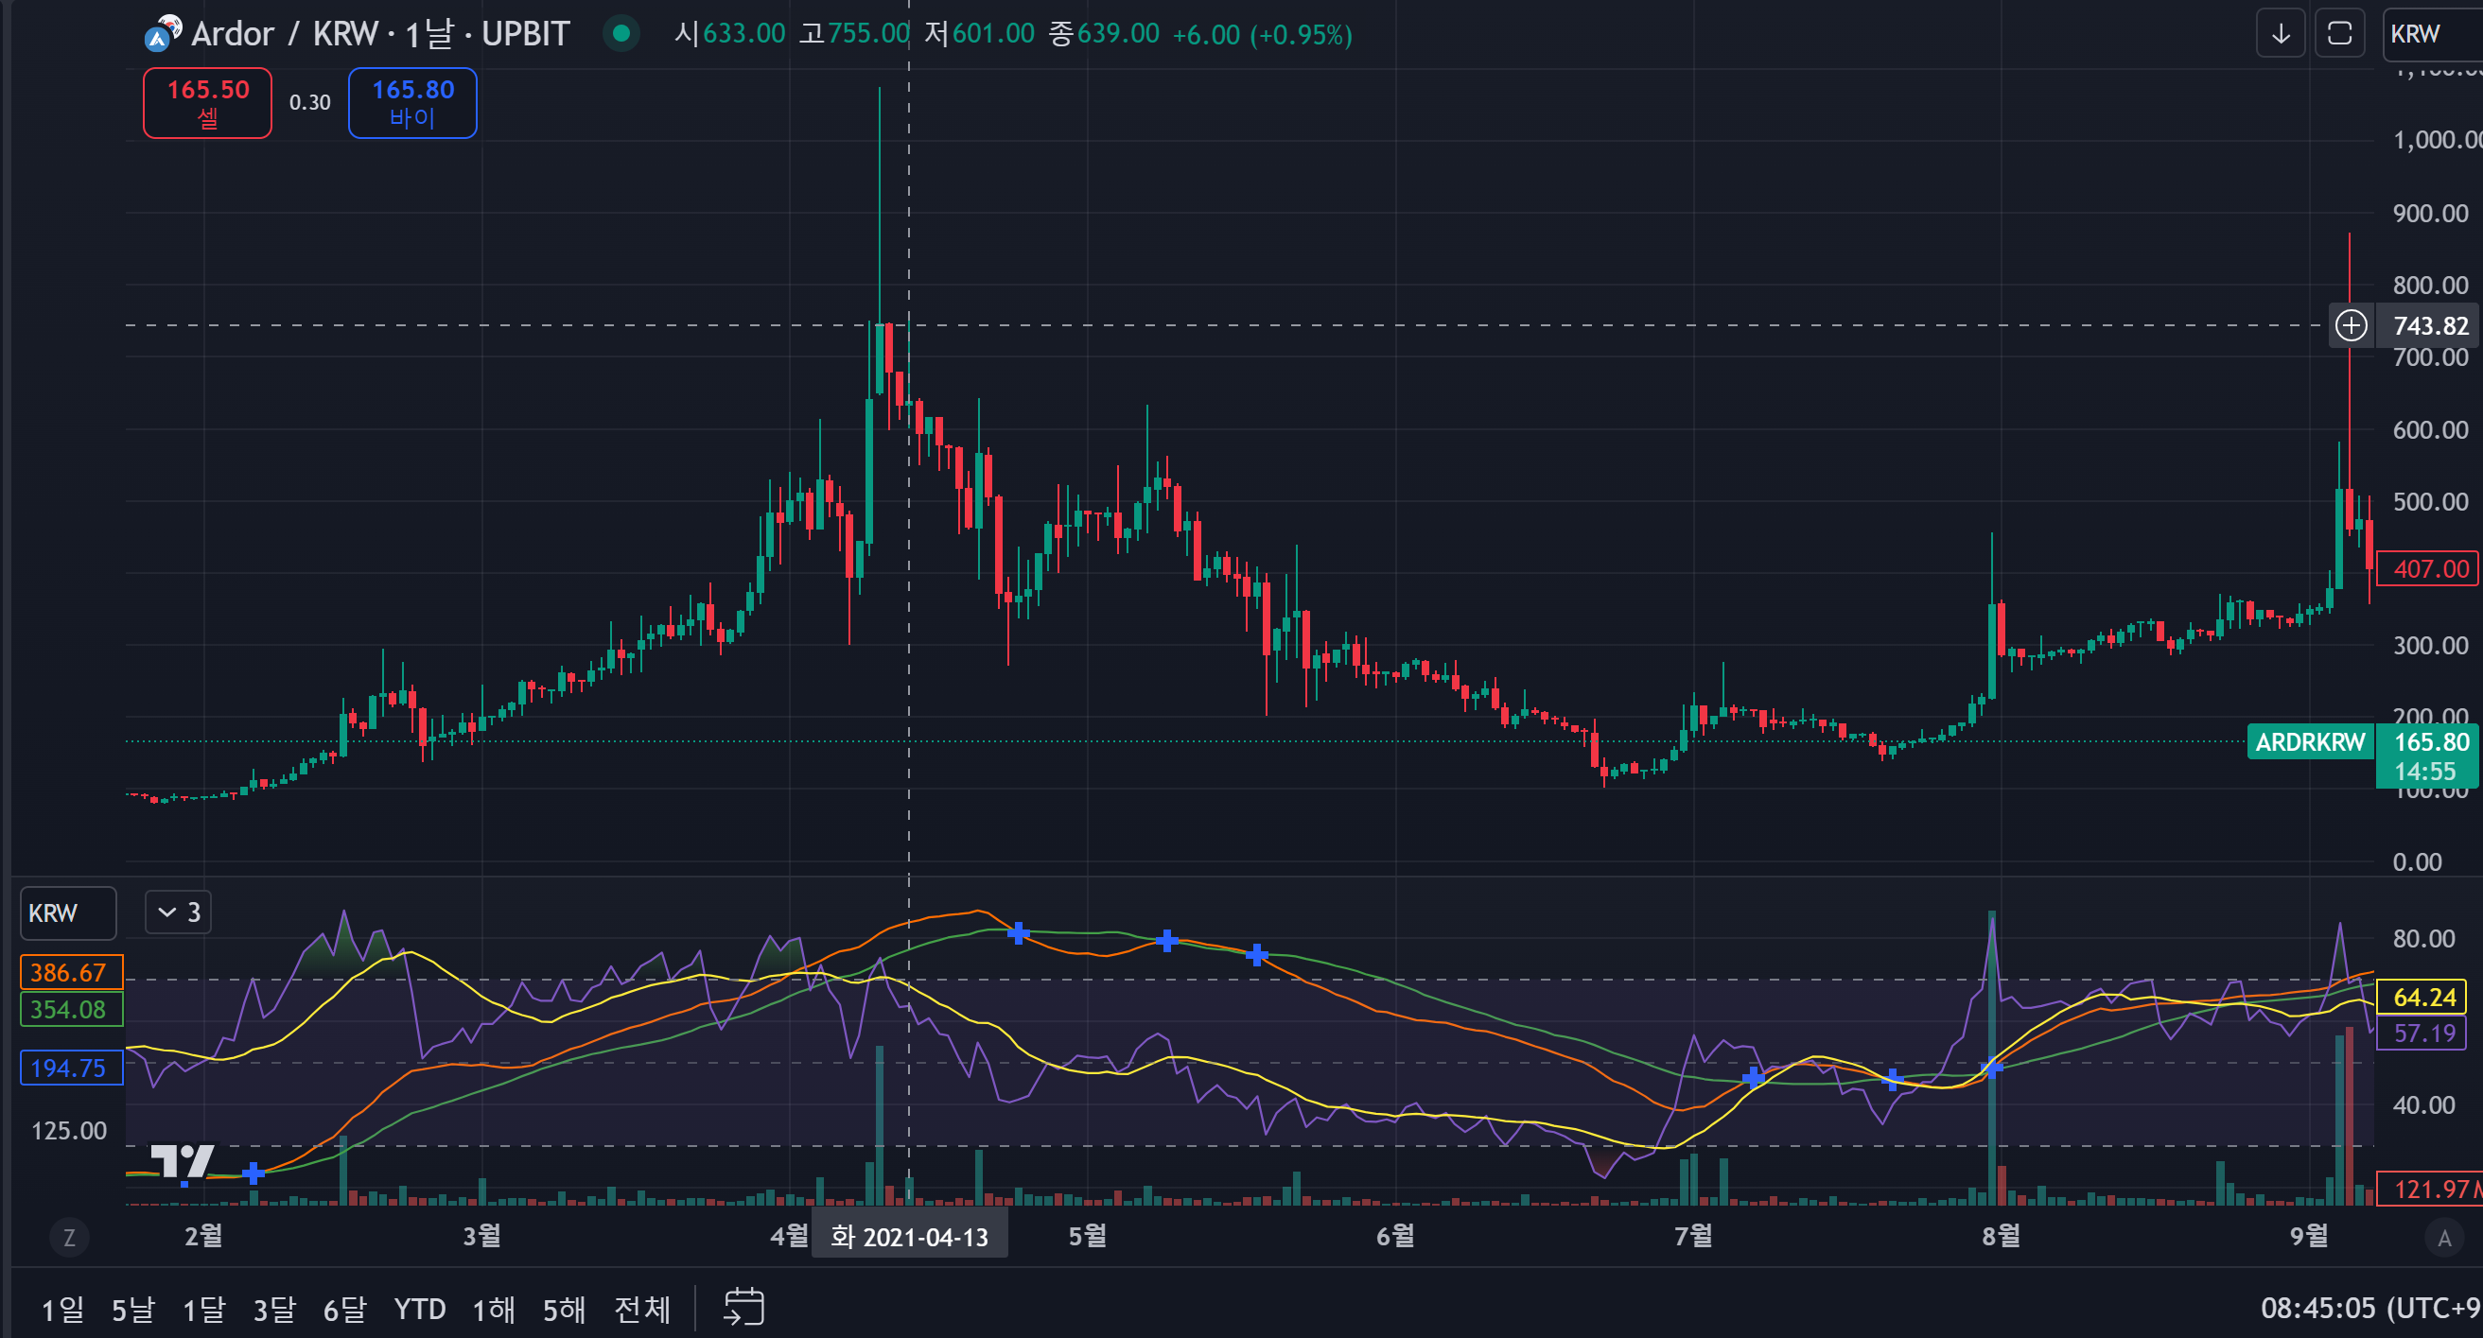Click the ARDRKRW price label
The image size is (2483, 1338).
tap(2310, 741)
